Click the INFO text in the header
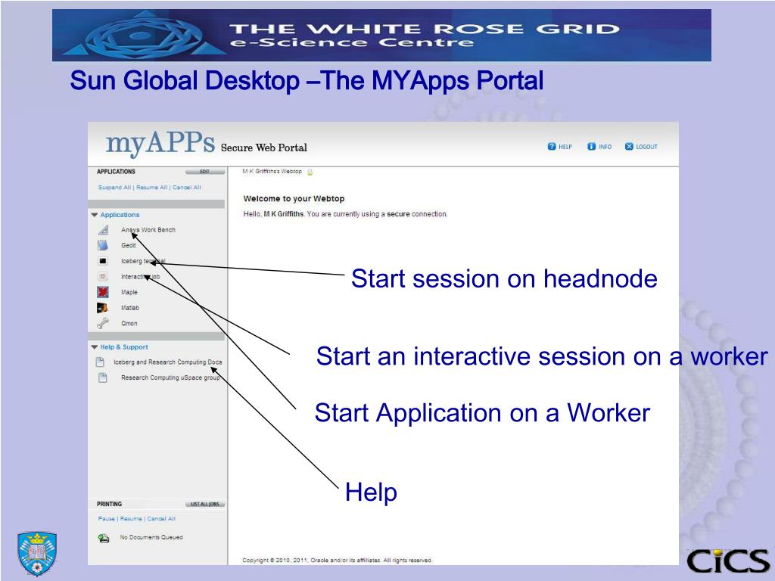 coord(605,147)
